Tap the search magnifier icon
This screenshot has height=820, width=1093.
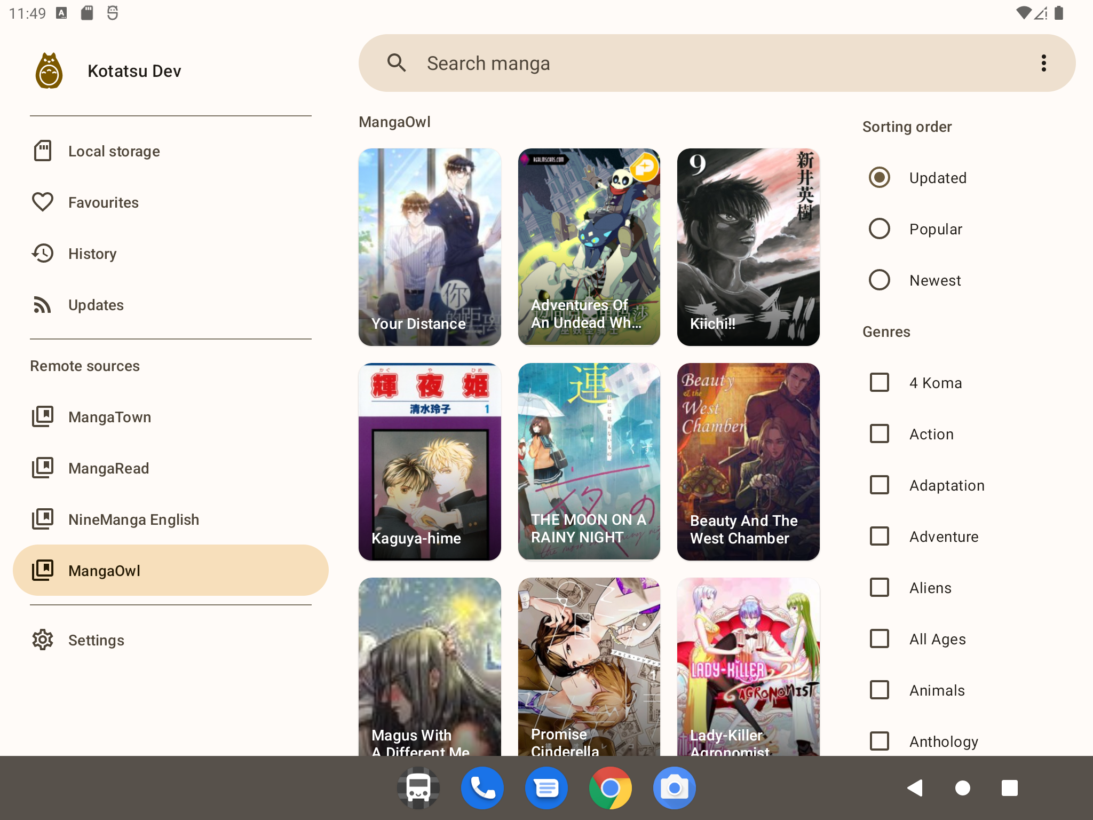coord(397,63)
